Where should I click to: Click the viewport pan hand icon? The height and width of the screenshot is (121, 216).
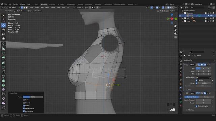click(175, 30)
